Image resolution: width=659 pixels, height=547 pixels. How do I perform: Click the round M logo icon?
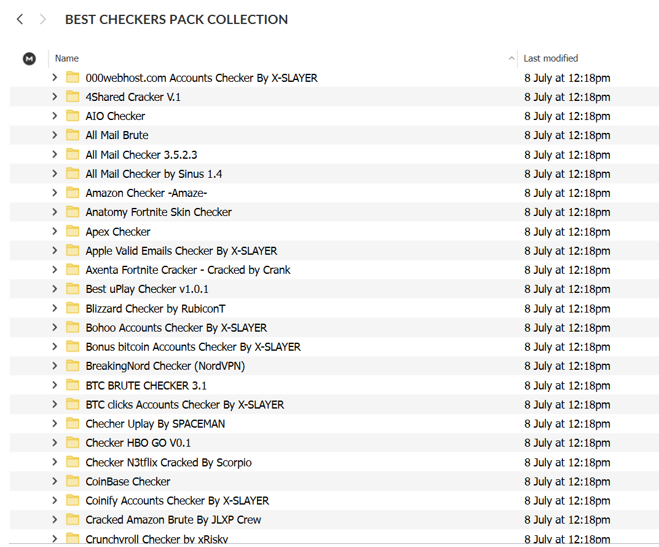(x=29, y=58)
